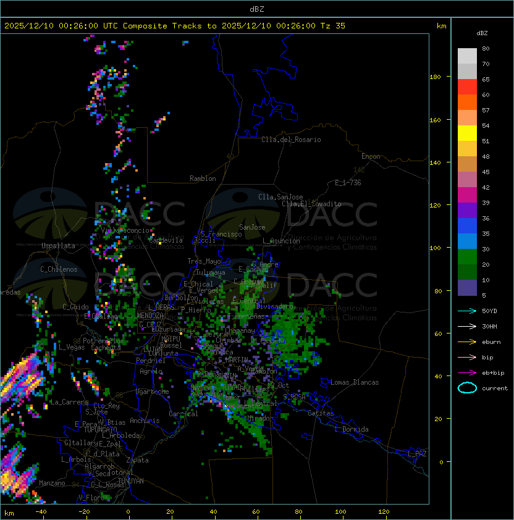Select the light blue 30–35 dBZ swatch
This screenshot has height=520, width=514.
(467, 241)
